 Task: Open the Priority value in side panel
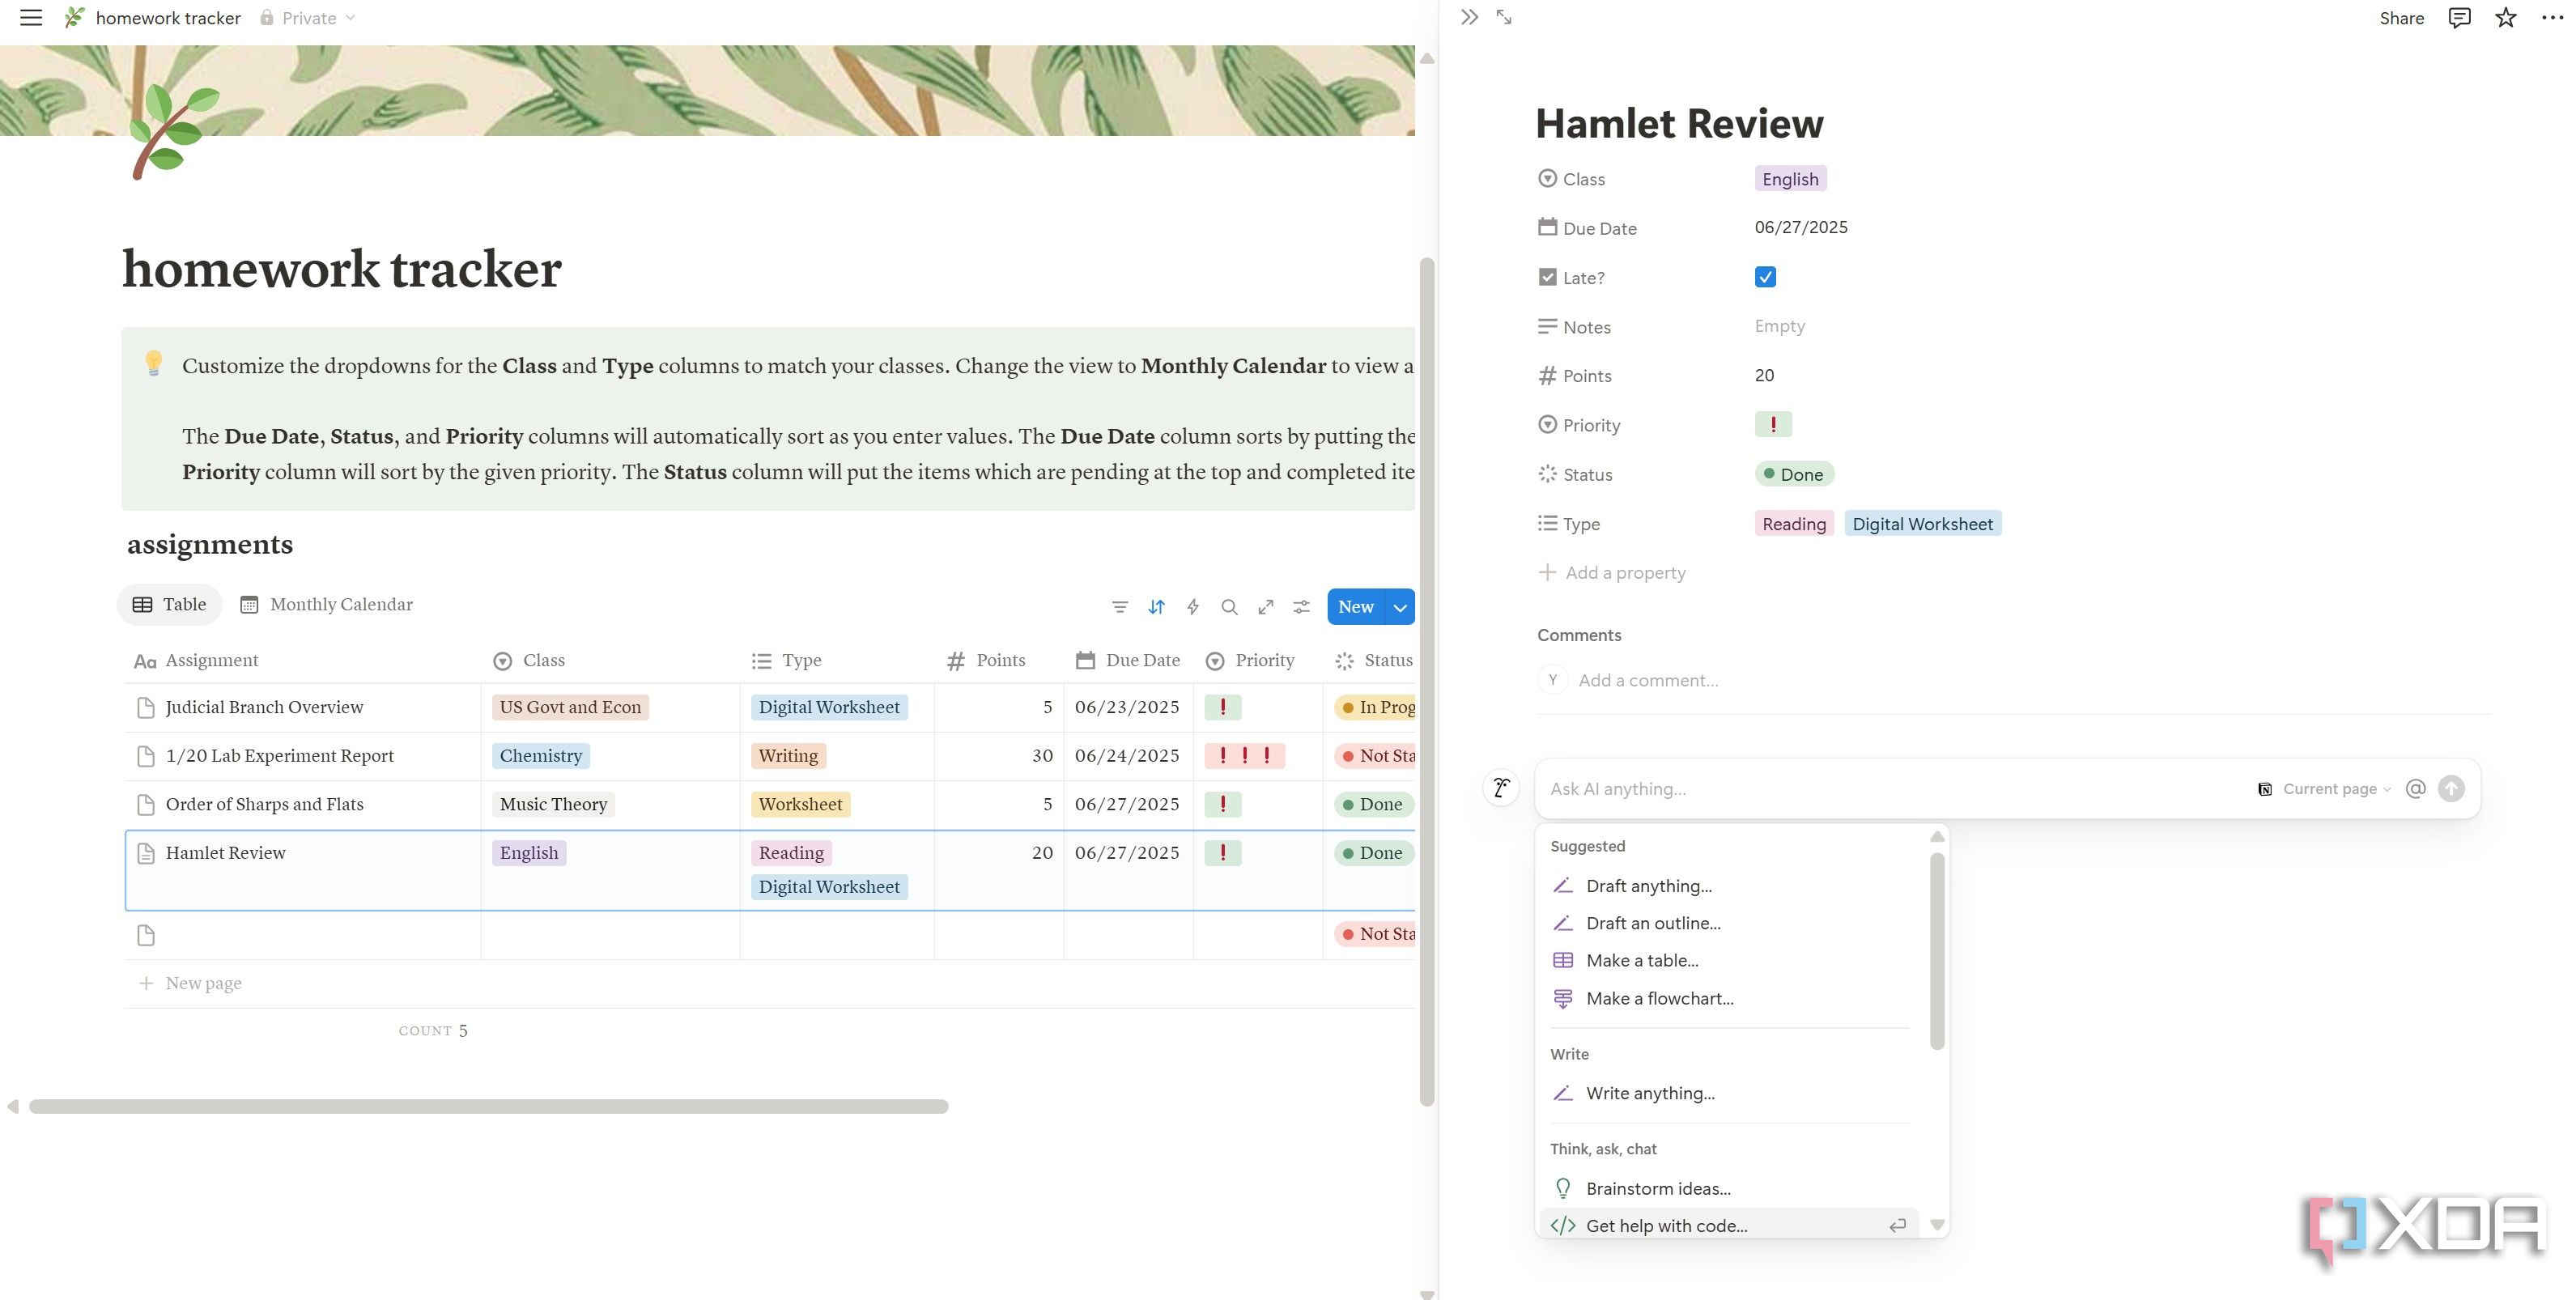point(1773,424)
